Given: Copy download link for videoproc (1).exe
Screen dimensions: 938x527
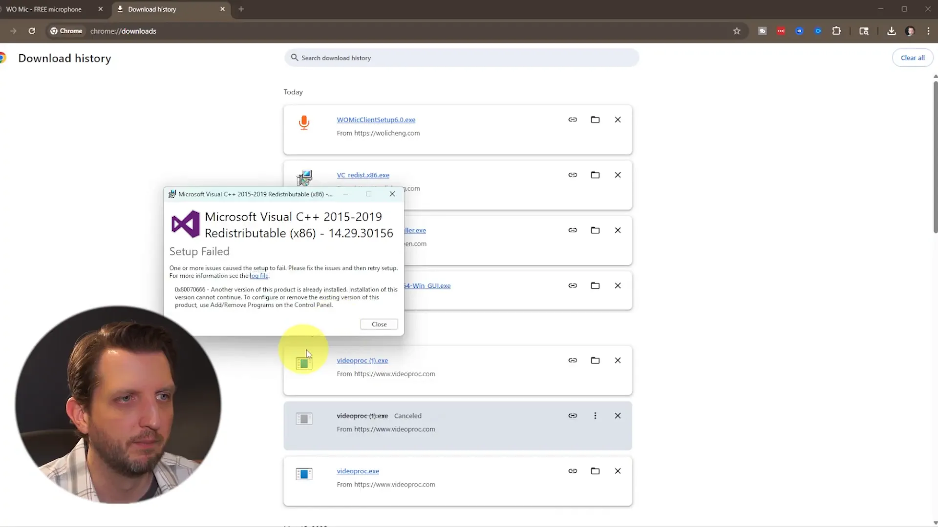Looking at the screenshot, I should tap(573, 360).
